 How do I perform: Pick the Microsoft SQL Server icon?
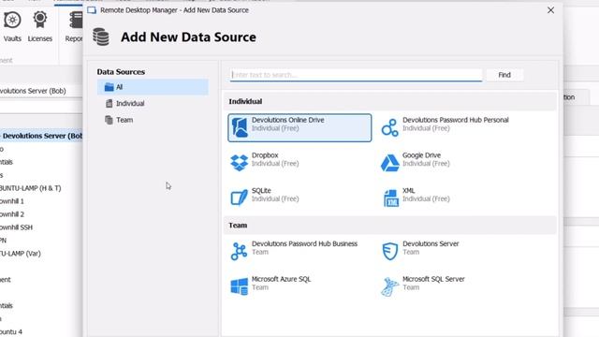point(389,287)
